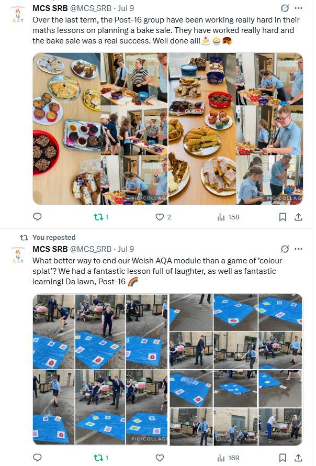
Task: Share the colour splat tweet
Action: click(x=299, y=458)
